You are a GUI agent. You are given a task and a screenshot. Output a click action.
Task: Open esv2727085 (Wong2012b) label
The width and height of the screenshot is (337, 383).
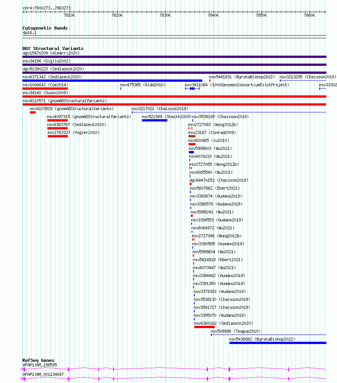click(x=214, y=164)
